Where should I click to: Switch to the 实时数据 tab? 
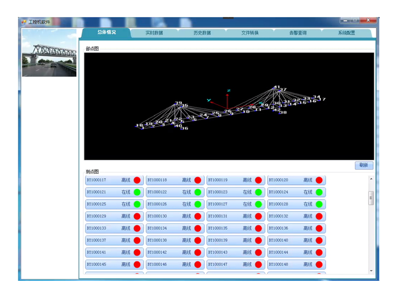pyautogui.click(x=154, y=33)
